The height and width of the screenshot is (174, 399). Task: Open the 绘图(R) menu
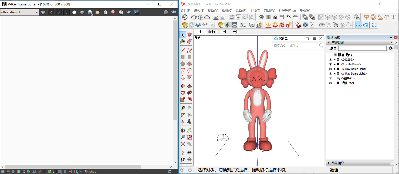point(241,11)
